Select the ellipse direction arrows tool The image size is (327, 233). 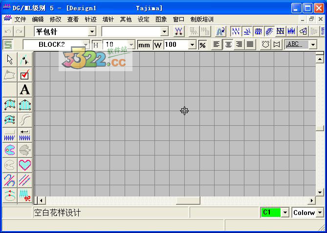click(10, 195)
